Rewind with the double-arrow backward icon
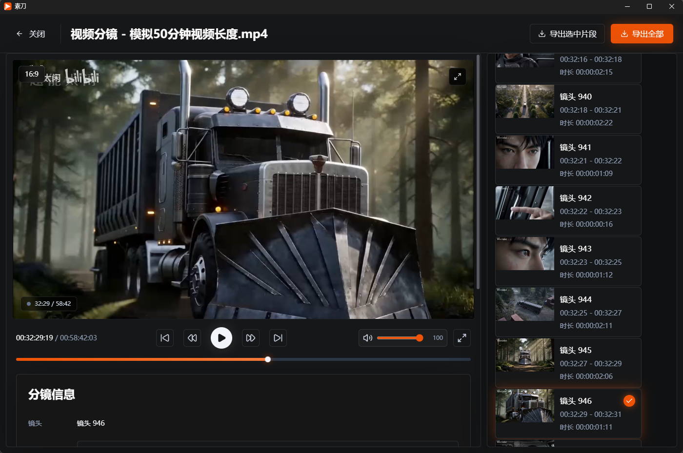683x453 pixels. click(x=192, y=338)
